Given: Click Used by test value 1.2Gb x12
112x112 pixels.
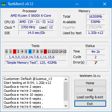Looking at the screenshot, I should point(96,33).
